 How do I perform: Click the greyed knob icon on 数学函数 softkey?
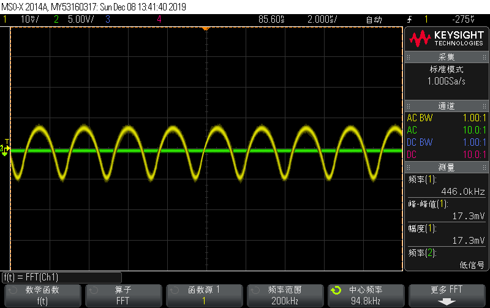point(12,290)
